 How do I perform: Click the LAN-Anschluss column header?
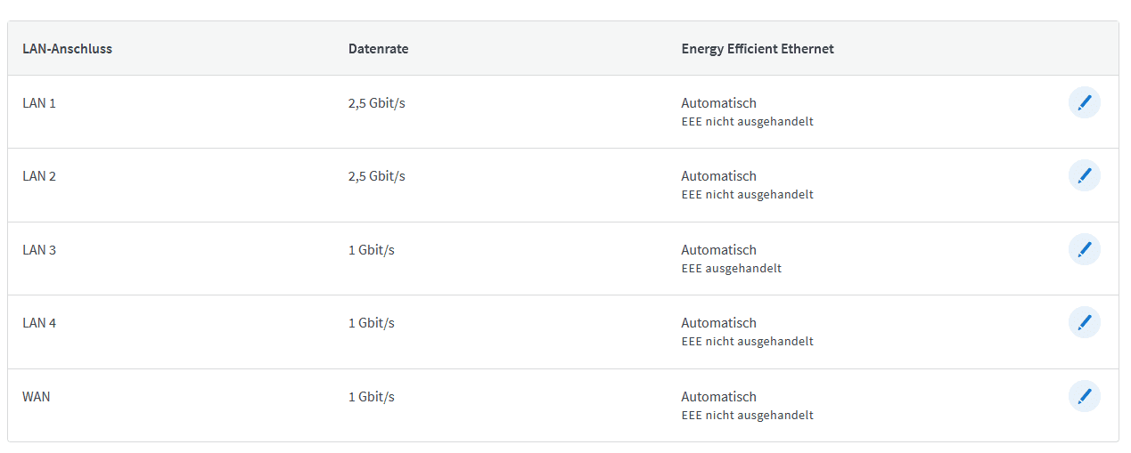[x=67, y=49]
